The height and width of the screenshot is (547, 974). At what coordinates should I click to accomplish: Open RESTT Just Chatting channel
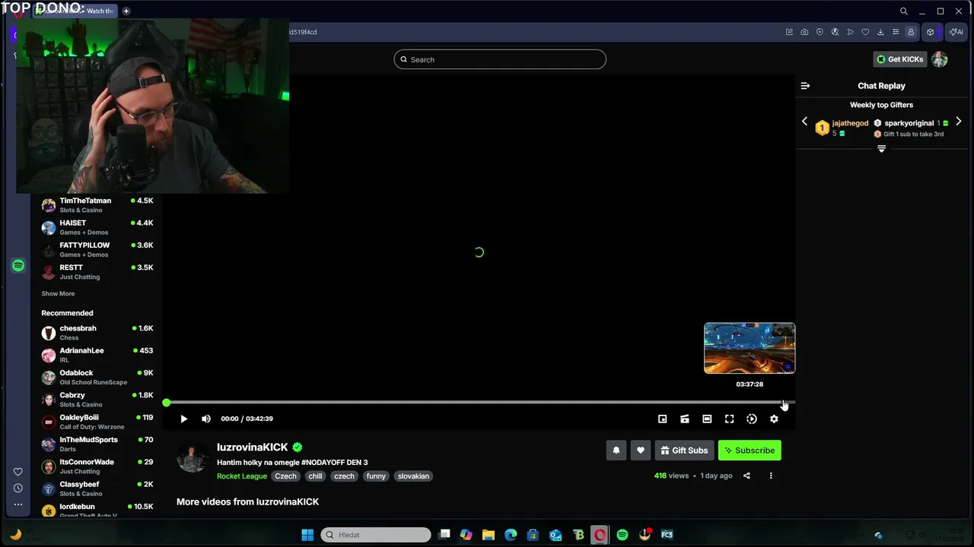click(x=97, y=272)
